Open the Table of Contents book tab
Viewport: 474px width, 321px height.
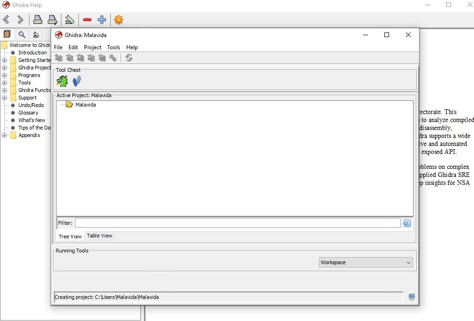tap(7, 34)
